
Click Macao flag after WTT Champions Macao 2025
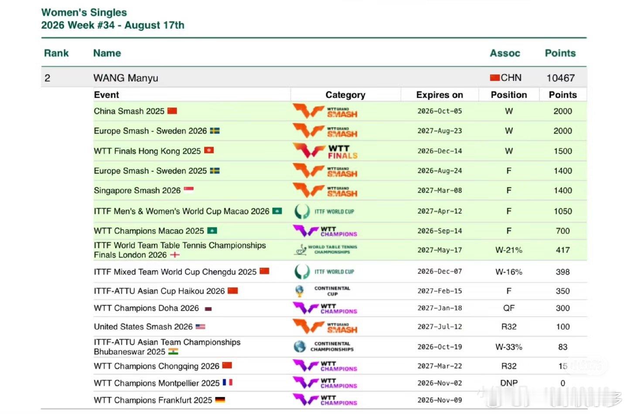[x=212, y=231]
